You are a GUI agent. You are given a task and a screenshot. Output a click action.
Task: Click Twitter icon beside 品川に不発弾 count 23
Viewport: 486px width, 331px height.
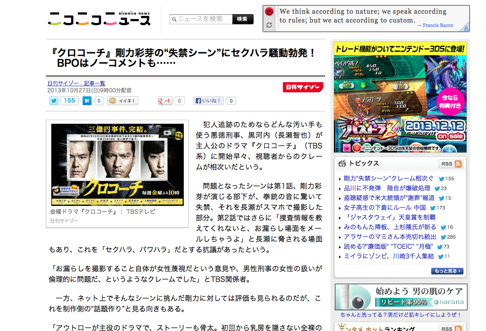[x=437, y=188]
